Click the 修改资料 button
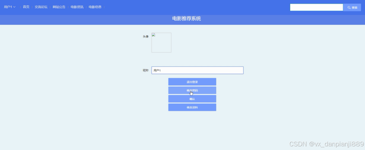 (192, 107)
